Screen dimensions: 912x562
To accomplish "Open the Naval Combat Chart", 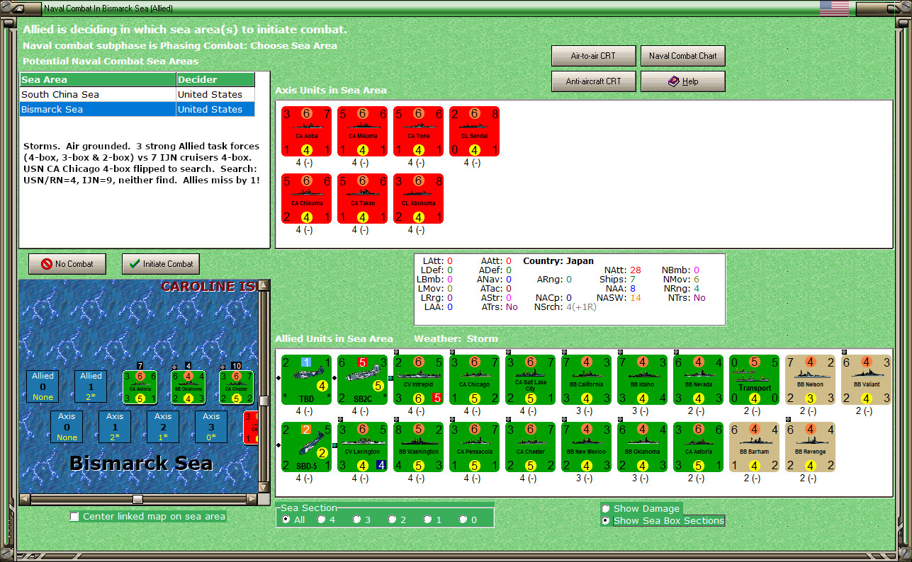I will point(683,56).
